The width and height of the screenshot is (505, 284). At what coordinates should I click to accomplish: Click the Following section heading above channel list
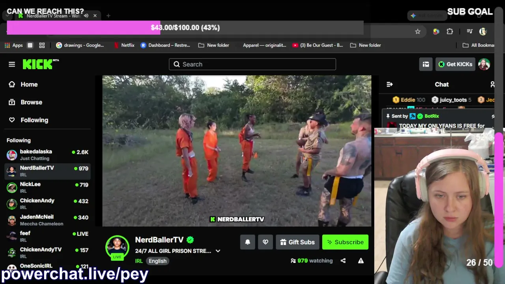click(19, 140)
